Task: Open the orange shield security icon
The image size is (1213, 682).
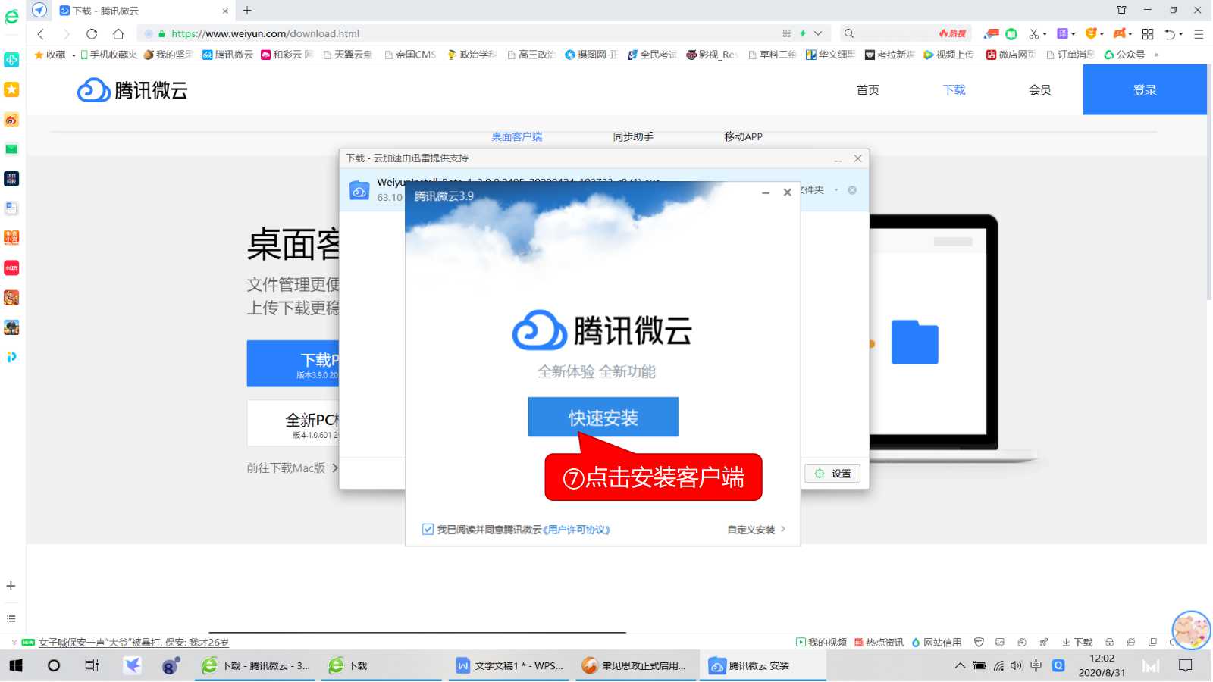Action: [1091, 33]
